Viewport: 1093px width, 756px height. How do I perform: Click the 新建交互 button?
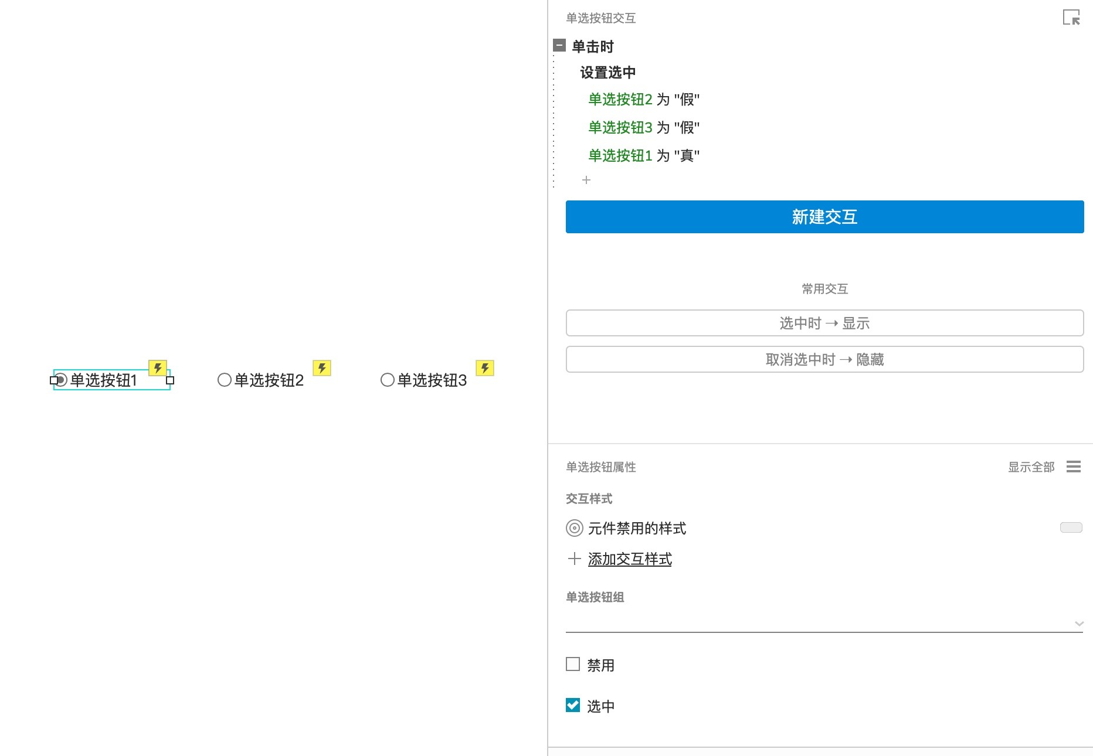[x=824, y=217]
